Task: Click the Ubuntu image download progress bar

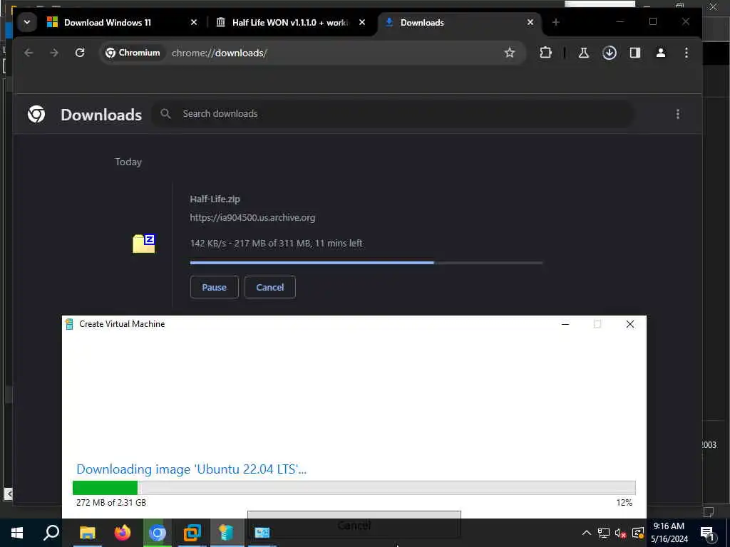Action: [354, 488]
